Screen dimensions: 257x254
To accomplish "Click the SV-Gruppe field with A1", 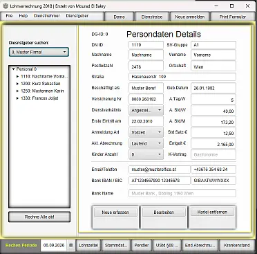I will tap(213, 45).
